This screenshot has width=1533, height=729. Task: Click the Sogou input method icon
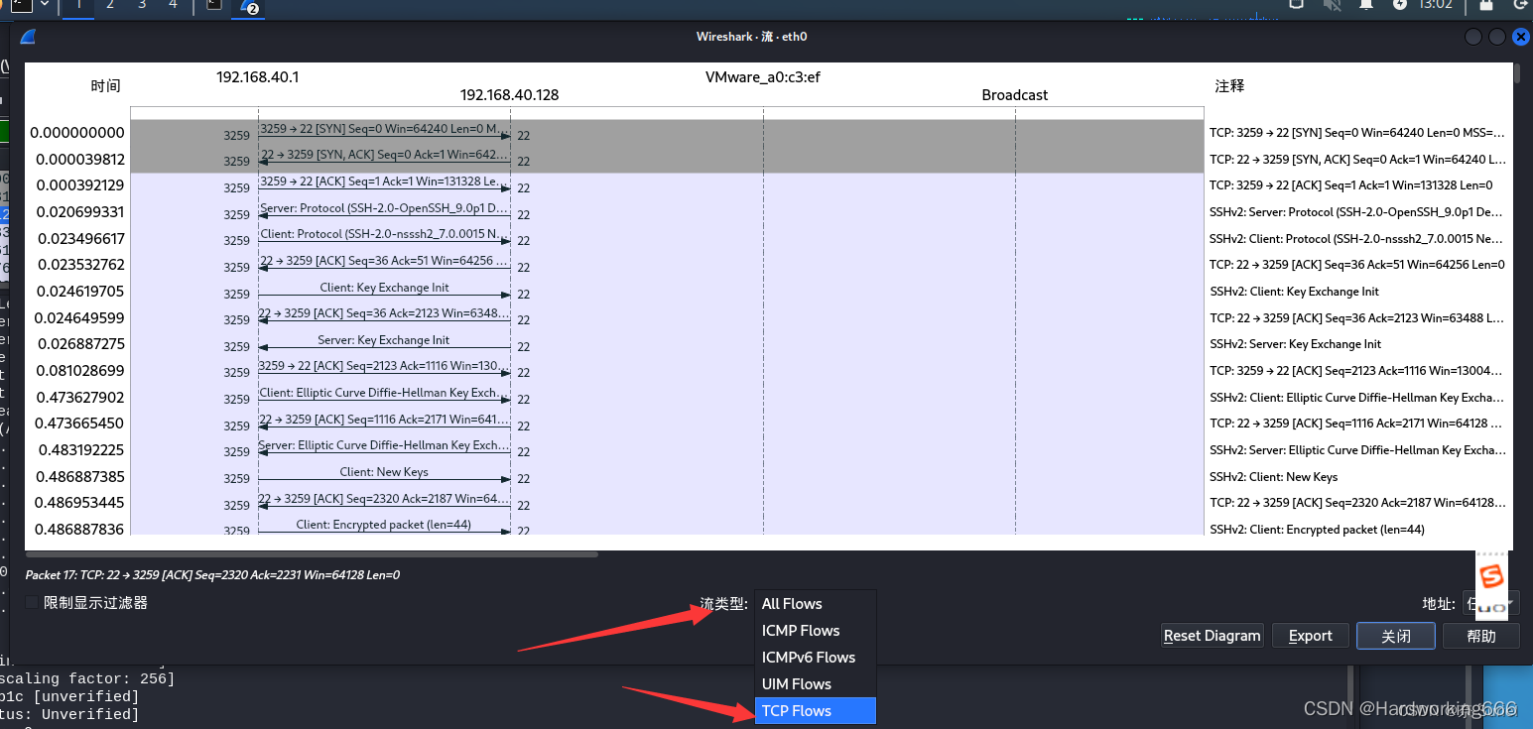pyautogui.click(x=1491, y=576)
